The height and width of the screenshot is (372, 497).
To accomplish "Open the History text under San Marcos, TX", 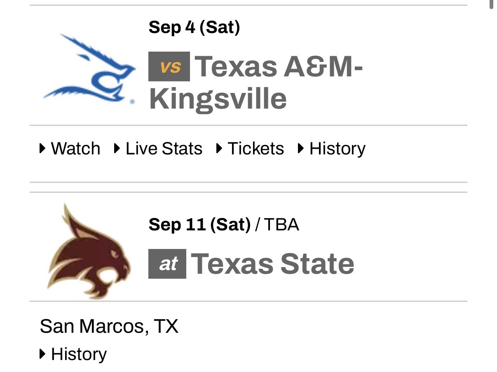I will click(79, 354).
